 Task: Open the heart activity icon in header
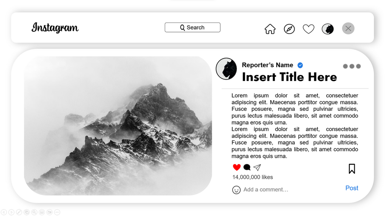click(x=308, y=29)
